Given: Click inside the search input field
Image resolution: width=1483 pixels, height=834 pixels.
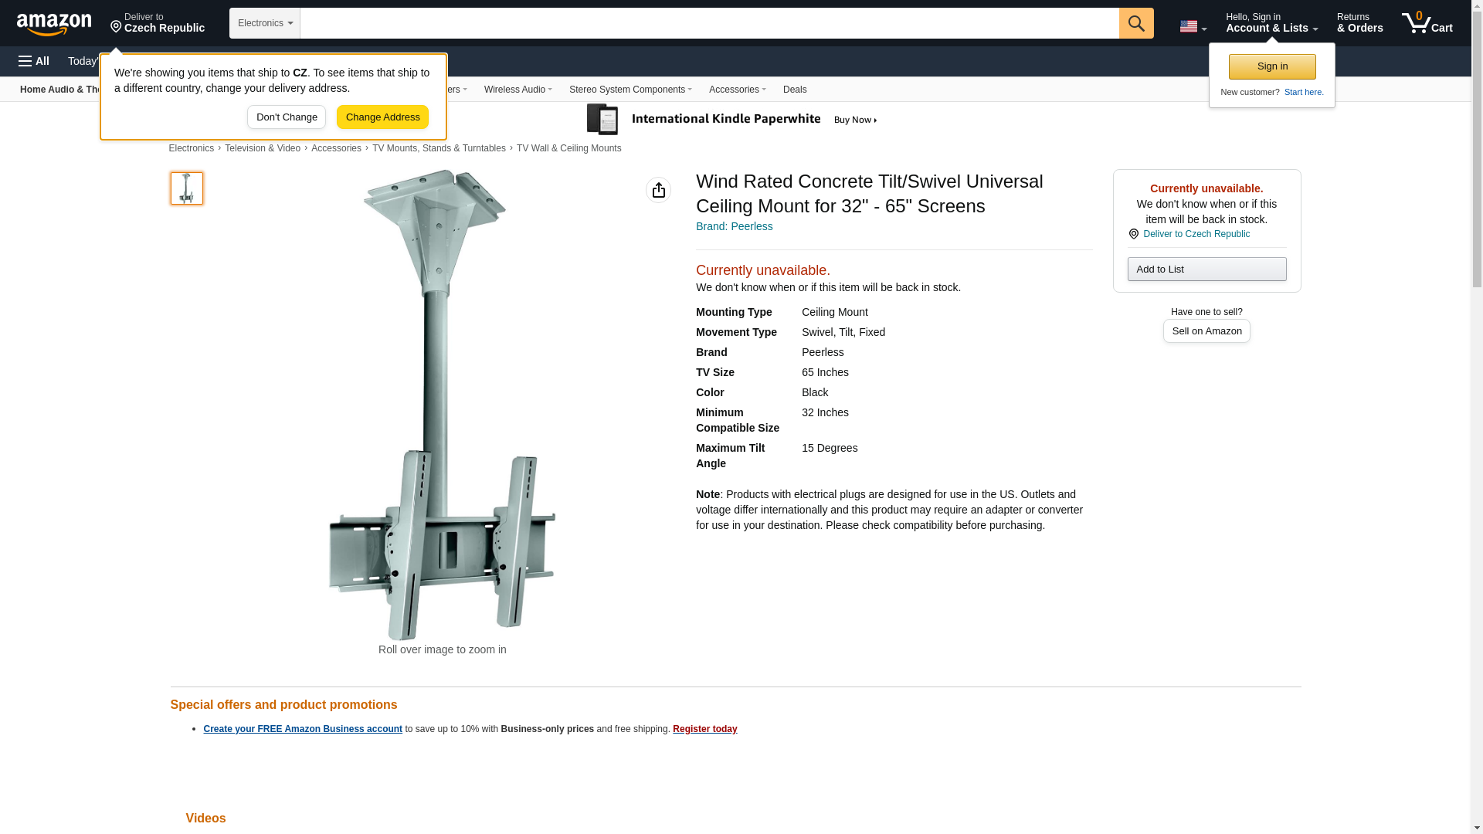Looking at the screenshot, I should (x=708, y=23).
